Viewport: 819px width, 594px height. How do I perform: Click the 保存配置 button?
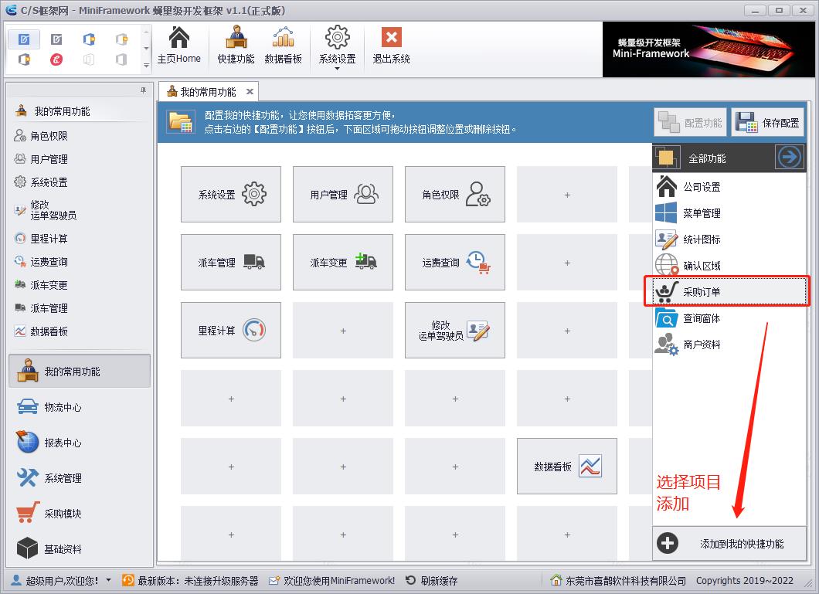coord(767,122)
